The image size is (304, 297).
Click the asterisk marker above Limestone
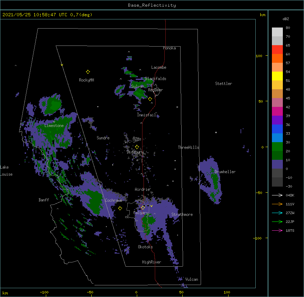point(54,122)
